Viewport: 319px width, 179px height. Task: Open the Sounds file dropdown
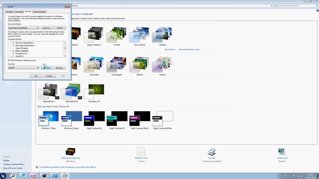click(x=23, y=68)
